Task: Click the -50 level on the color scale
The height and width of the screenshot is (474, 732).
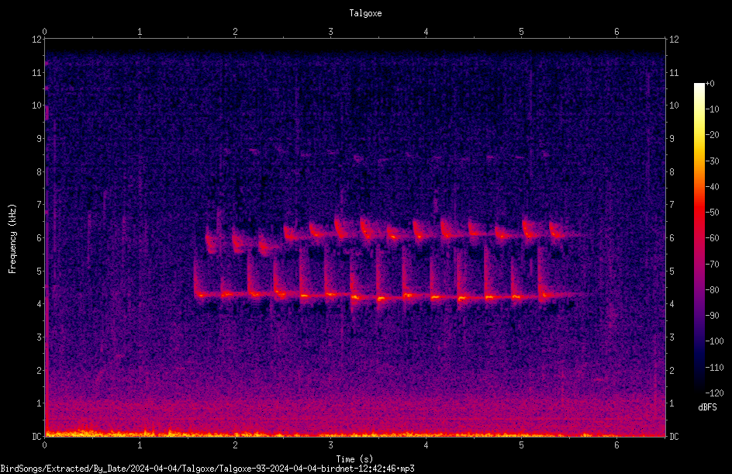Action: pos(713,212)
